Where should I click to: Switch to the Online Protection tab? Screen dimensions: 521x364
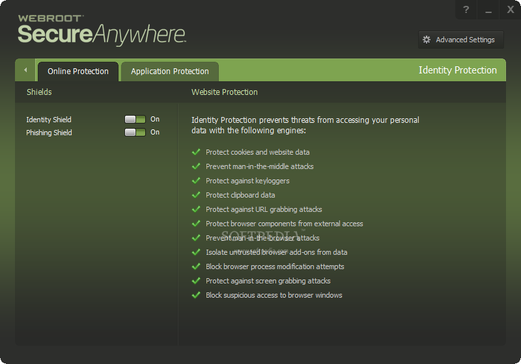tap(78, 71)
